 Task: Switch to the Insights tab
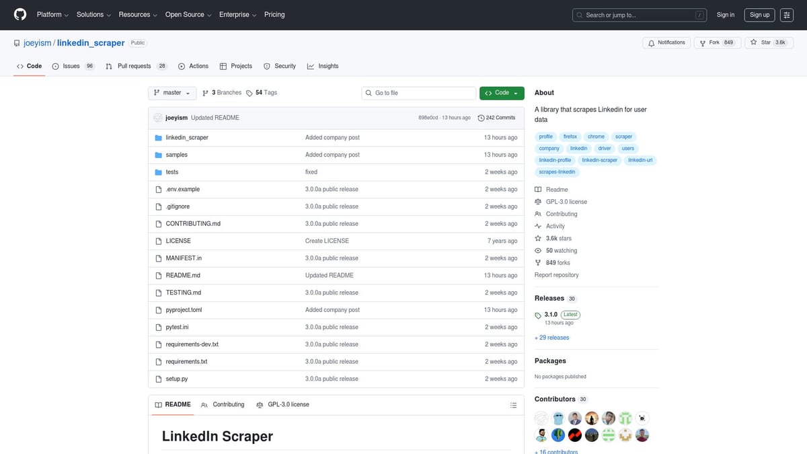[x=323, y=66]
